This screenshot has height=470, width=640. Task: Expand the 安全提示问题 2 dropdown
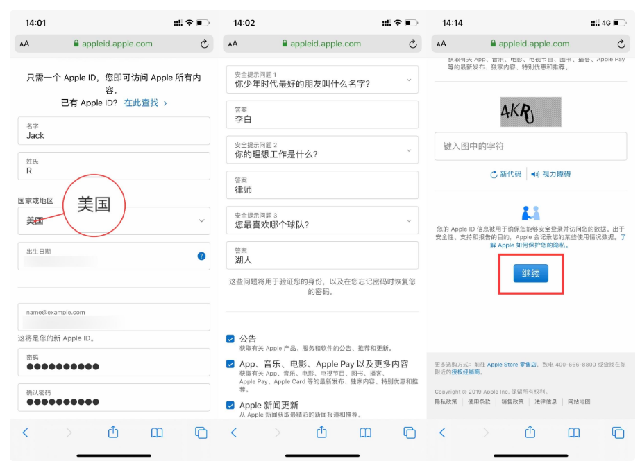409,150
